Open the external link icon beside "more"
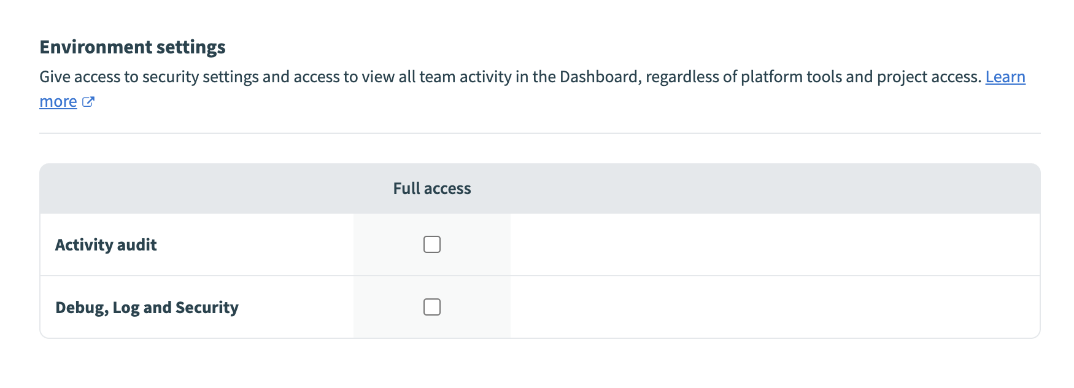Viewport: 1074px width, 388px height. [x=88, y=102]
